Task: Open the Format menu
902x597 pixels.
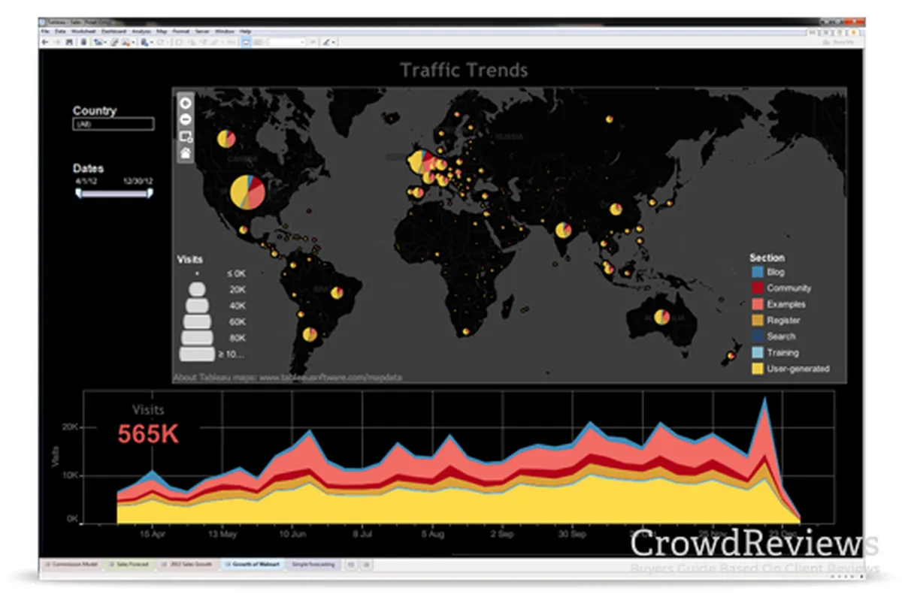Action: coord(181,32)
